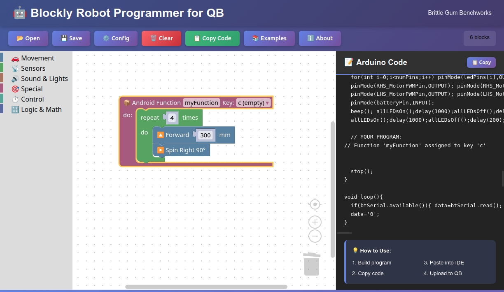Click the workspace trash can
The height and width of the screenshot is (292, 504).
(312, 264)
